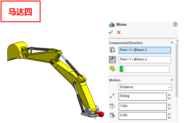Viewport: 185px width, 123px height.
Task: Click the Motion section label
Action: click(115, 80)
